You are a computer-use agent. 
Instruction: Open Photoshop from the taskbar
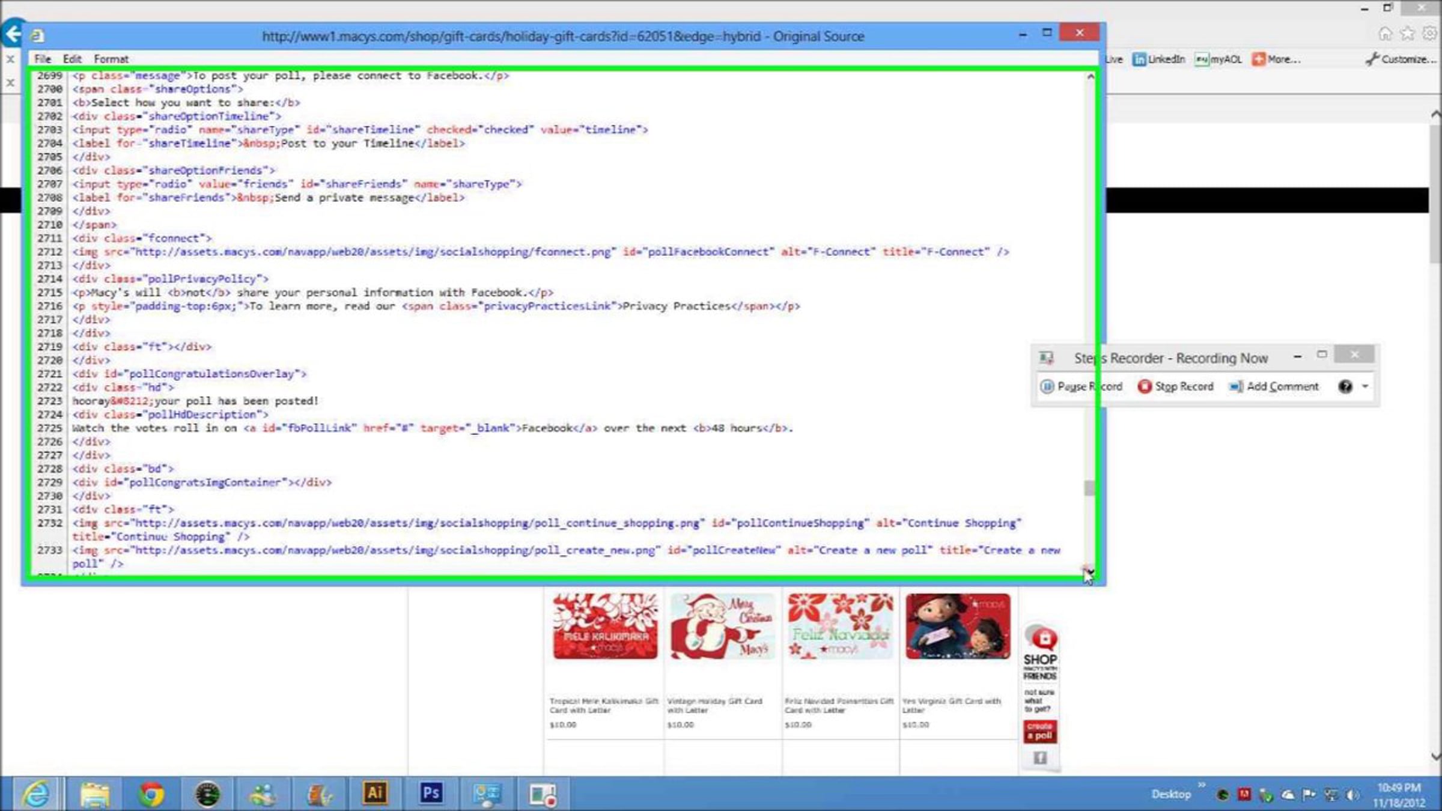coord(431,793)
